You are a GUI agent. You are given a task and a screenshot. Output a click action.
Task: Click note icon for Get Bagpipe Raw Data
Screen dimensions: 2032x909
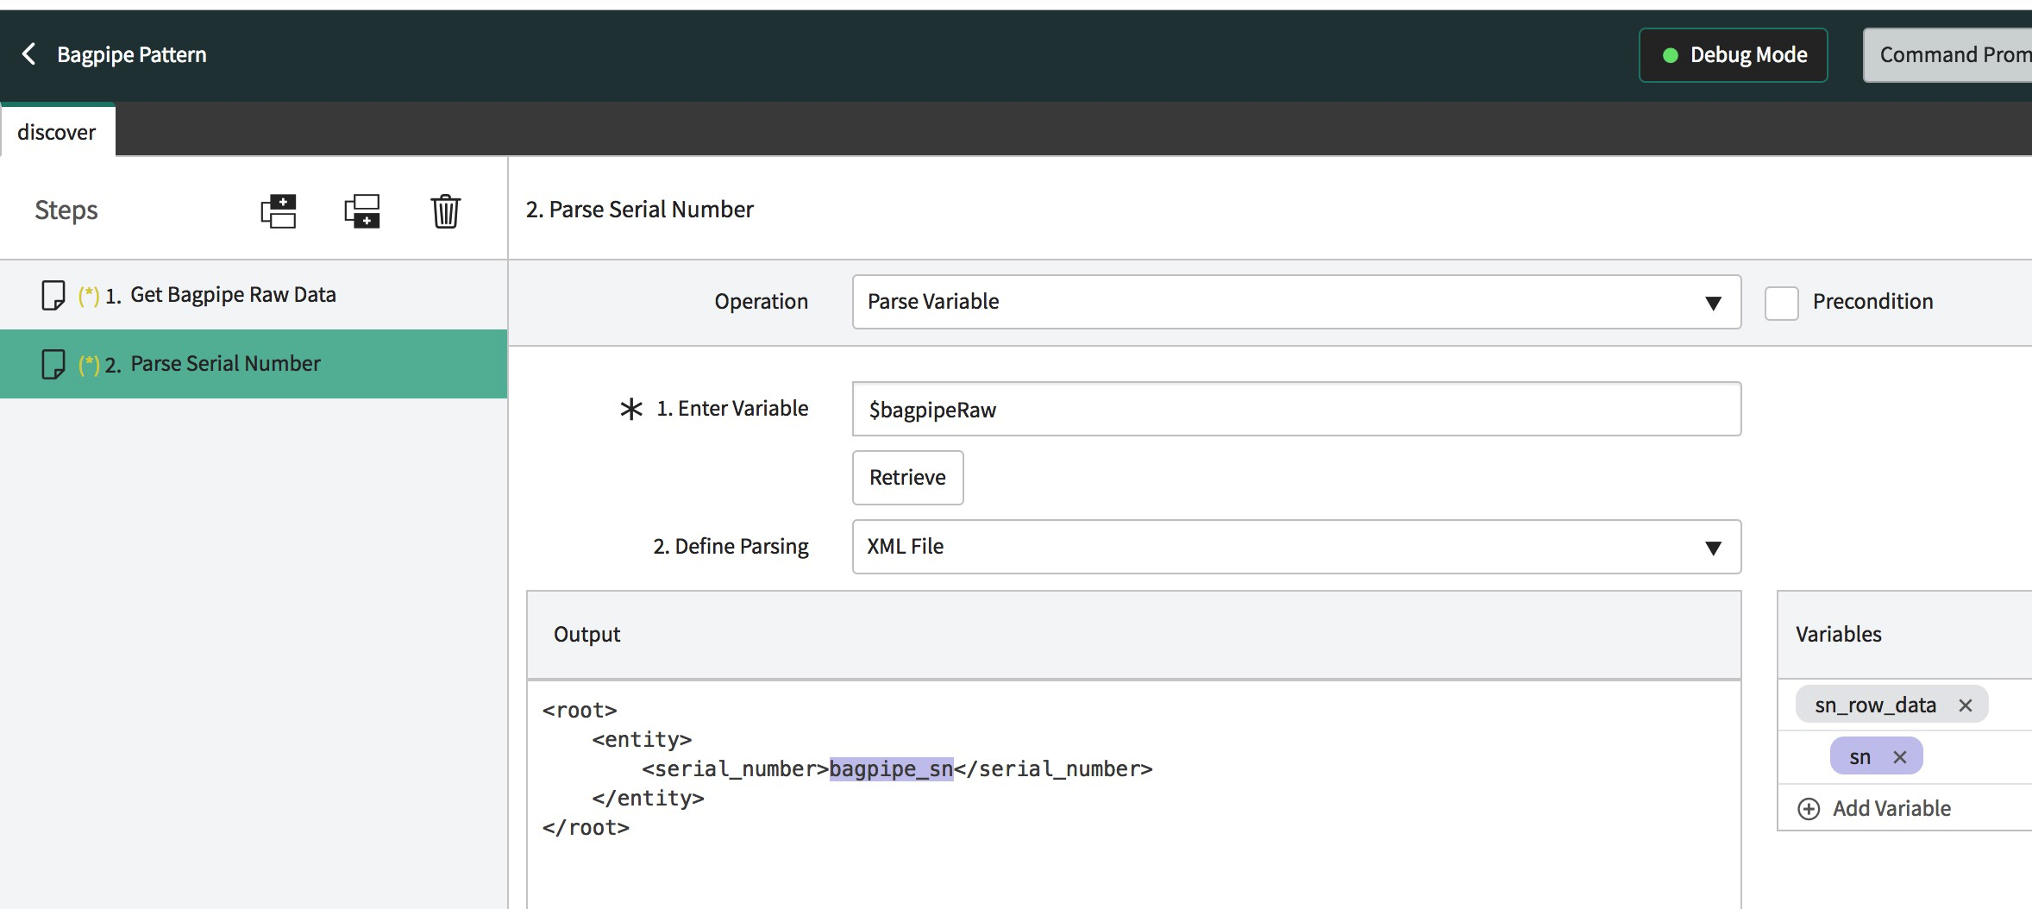(x=53, y=295)
